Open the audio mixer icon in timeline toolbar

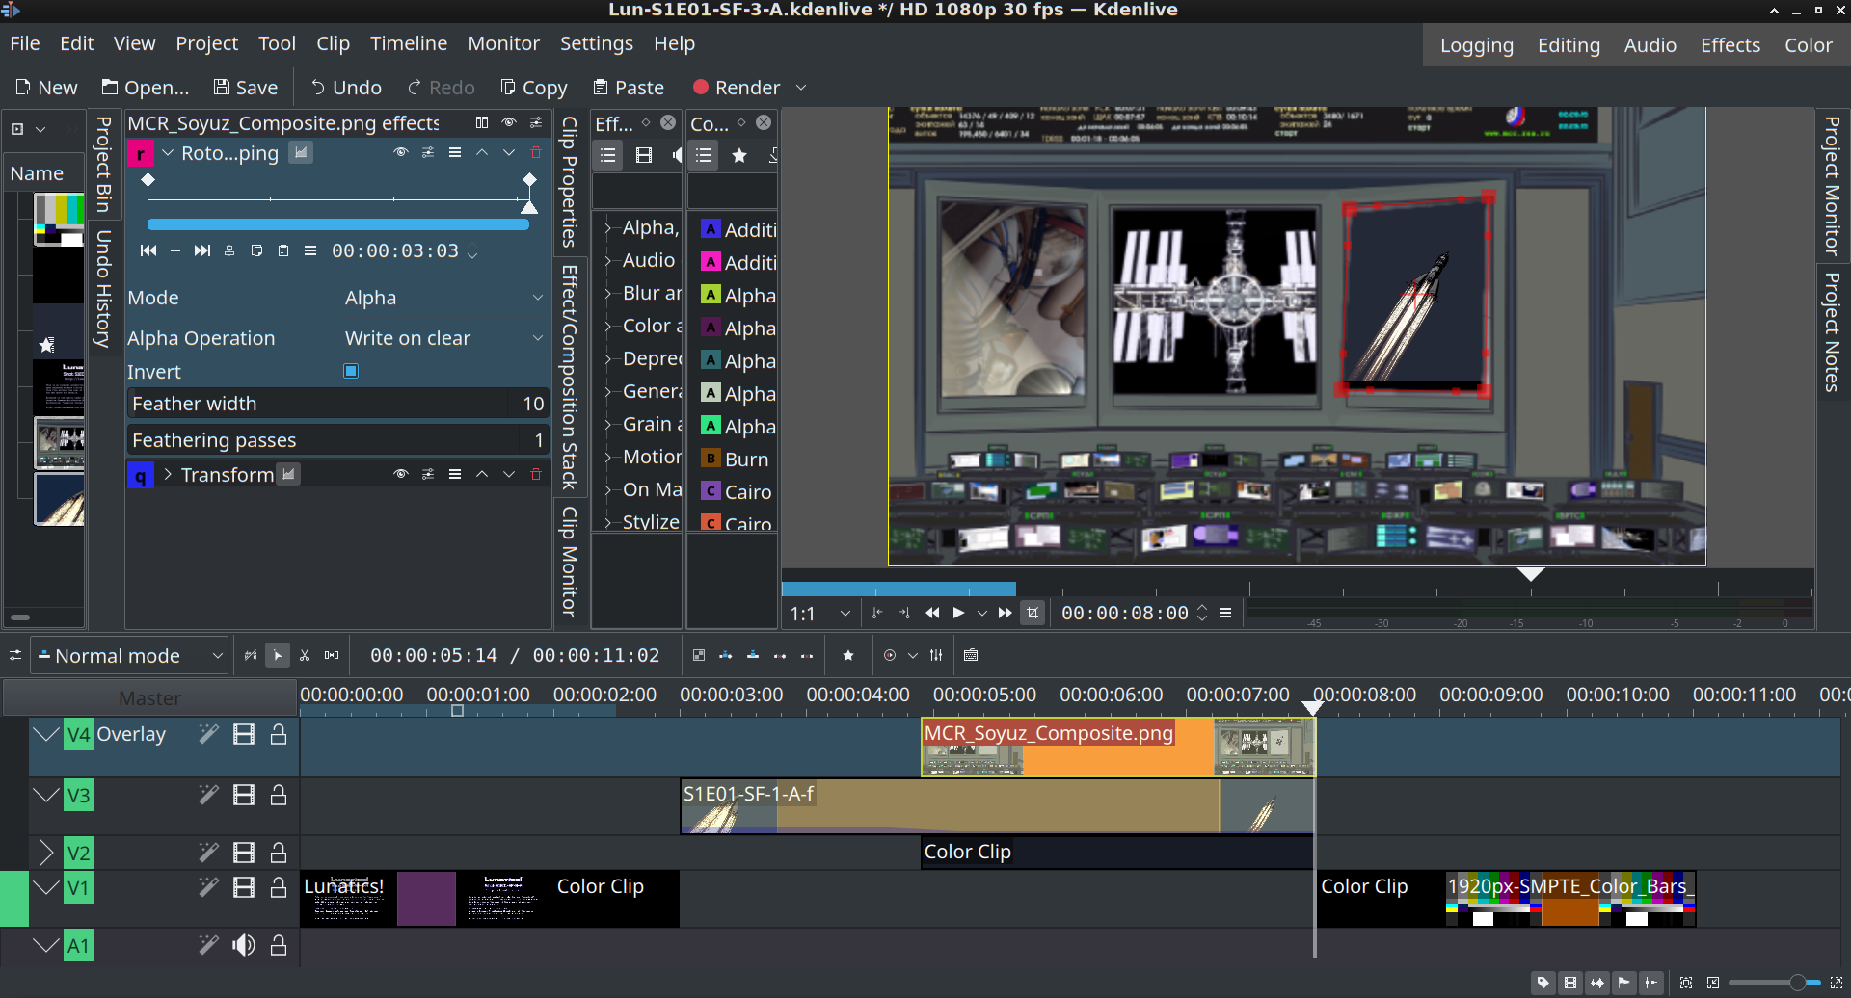pos(936,656)
